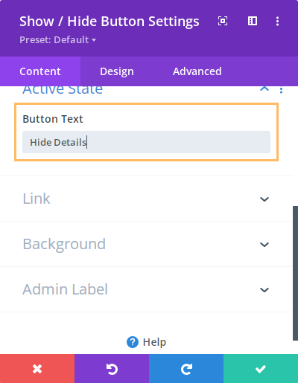Click the vertical scrollbar thumb
Image resolution: width=298 pixels, height=383 pixels.
click(x=295, y=273)
